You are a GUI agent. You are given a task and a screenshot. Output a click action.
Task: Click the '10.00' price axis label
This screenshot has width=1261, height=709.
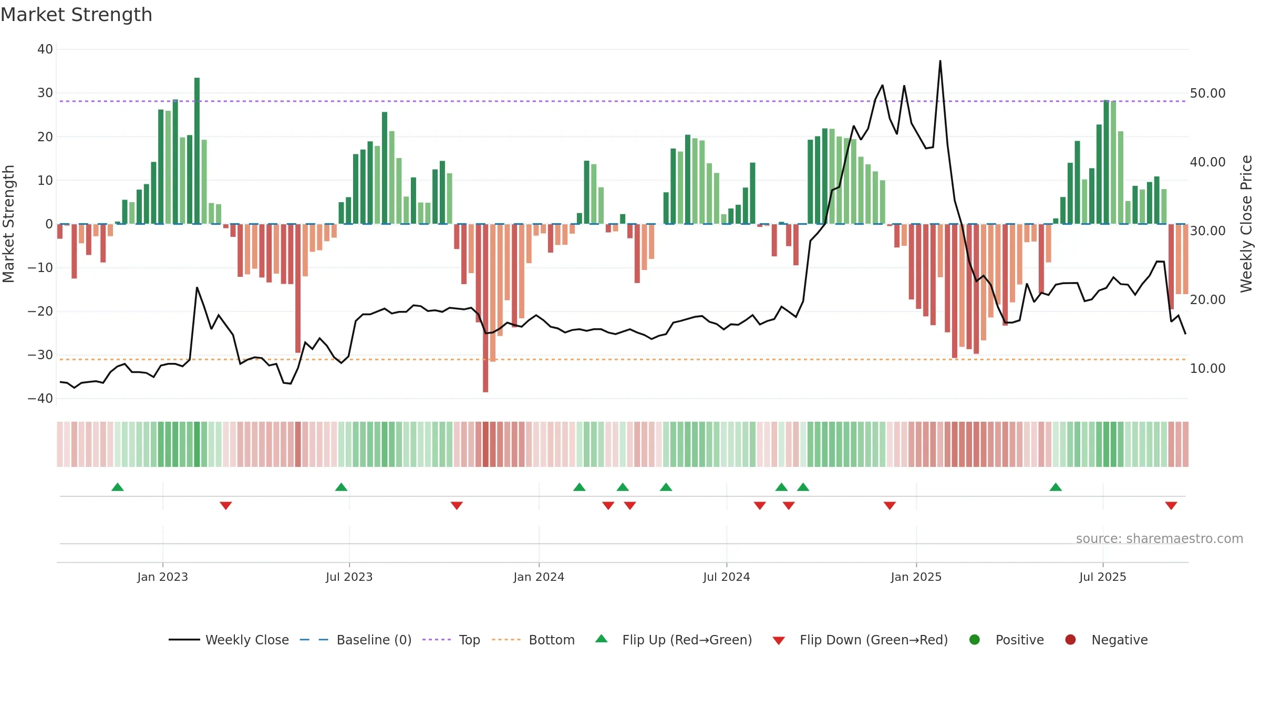pyautogui.click(x=1207, y=369)
